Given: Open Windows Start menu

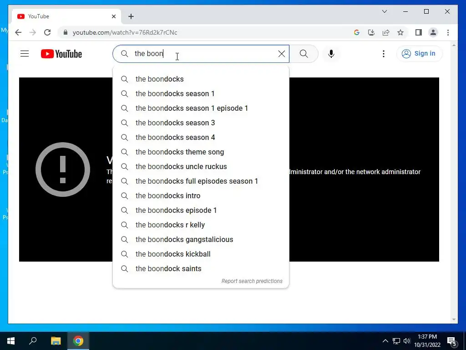Looking at the screenshot, I should click(11, 341).
